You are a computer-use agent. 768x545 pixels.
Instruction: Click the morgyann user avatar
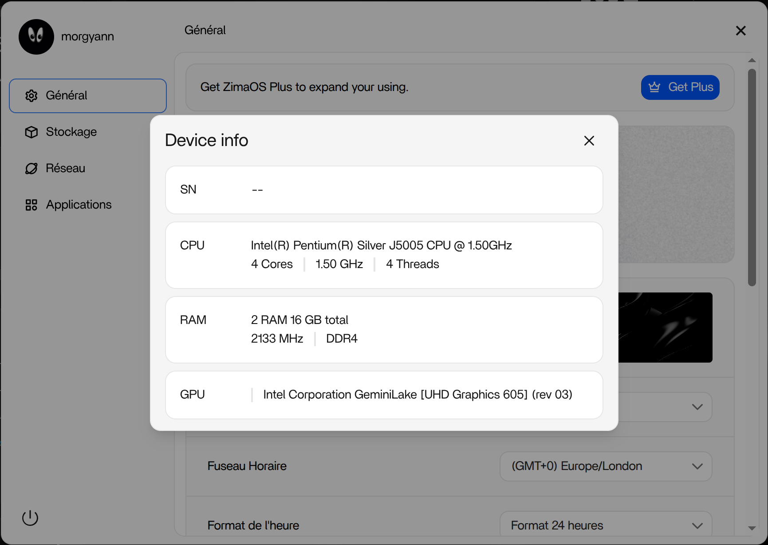click(36, 37)
